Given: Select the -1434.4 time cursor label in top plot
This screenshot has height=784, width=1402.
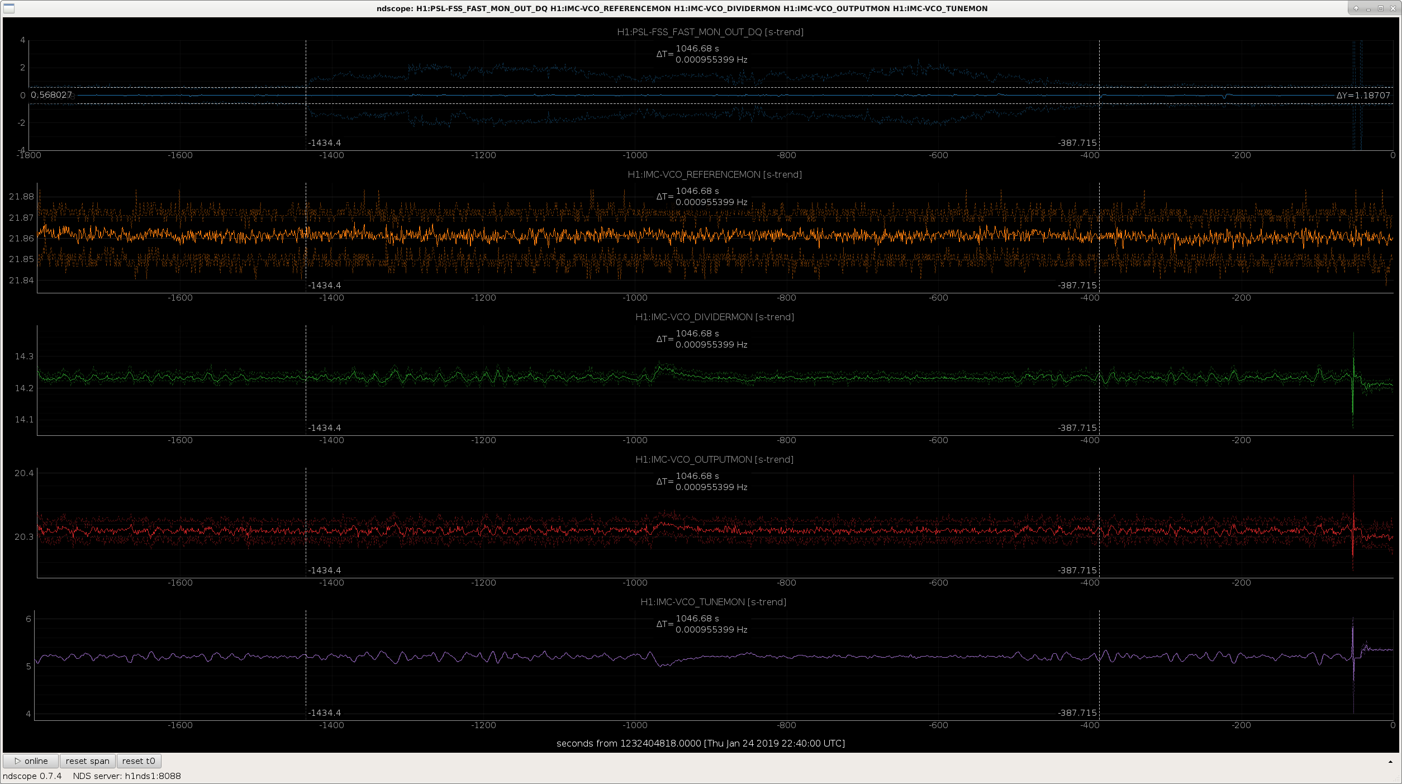Looking at the screenshot, I should [325, 142].
